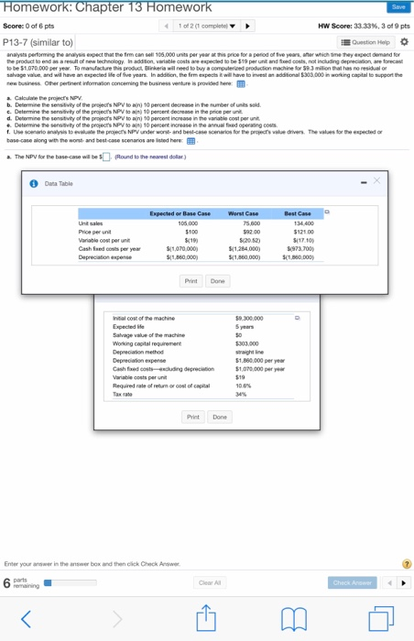Viewport: 414px width, 641px height.
Task: Click the Question Help button
Action: 365,42
